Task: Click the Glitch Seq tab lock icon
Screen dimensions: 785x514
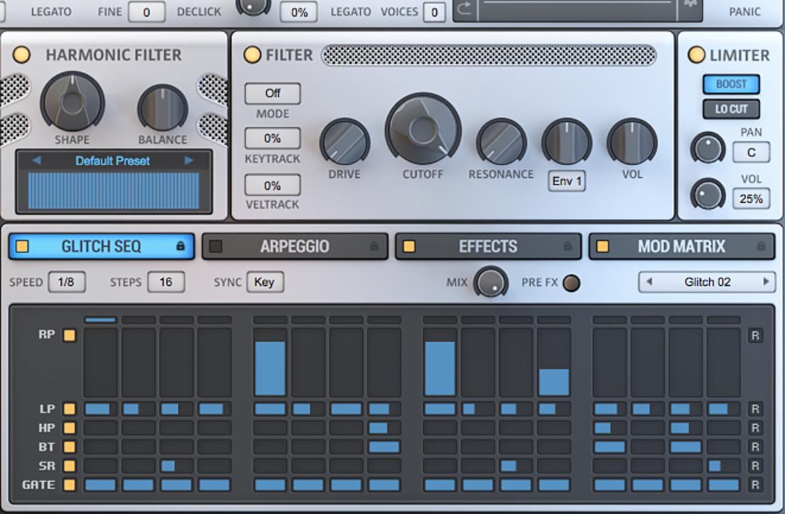Action: 180,246
